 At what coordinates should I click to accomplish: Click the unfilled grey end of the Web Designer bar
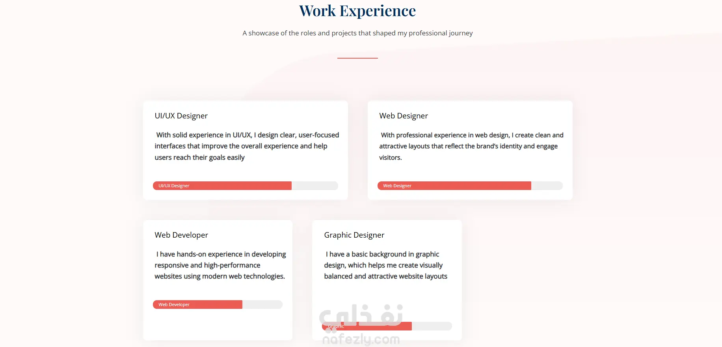click(547, 186)
